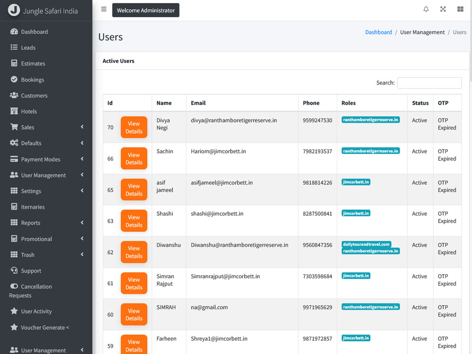
Task: Open the notifications bell icon
Action: pos(426,9)
